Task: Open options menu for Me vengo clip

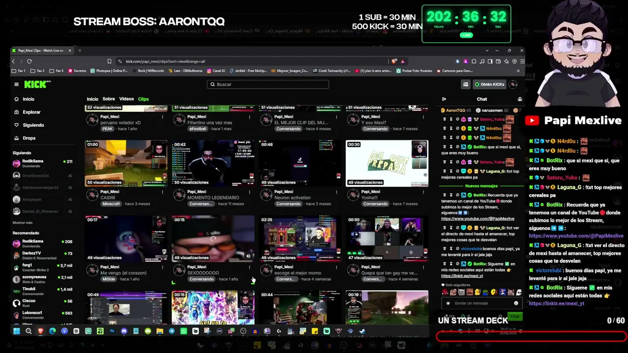Action: (162, 267)
